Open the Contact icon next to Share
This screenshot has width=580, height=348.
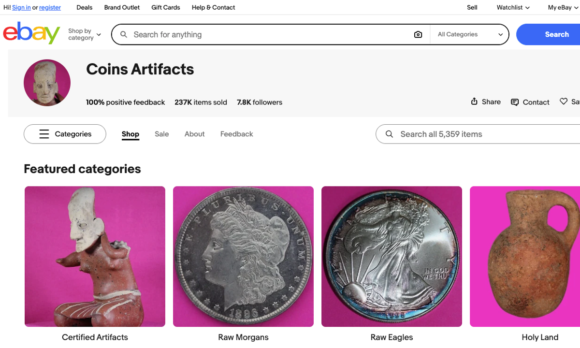[x=530, y=102]
